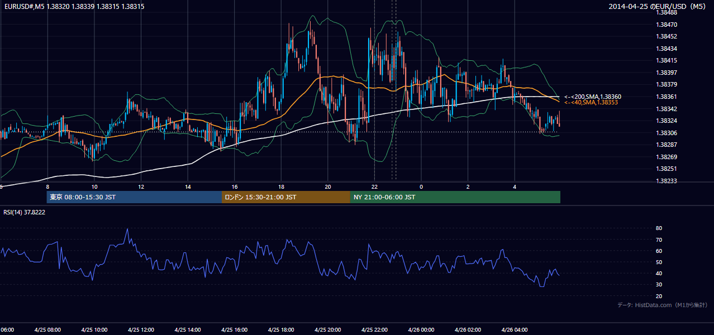Click the 200 SMA 1.38360 label

click(x=593, y=97)
